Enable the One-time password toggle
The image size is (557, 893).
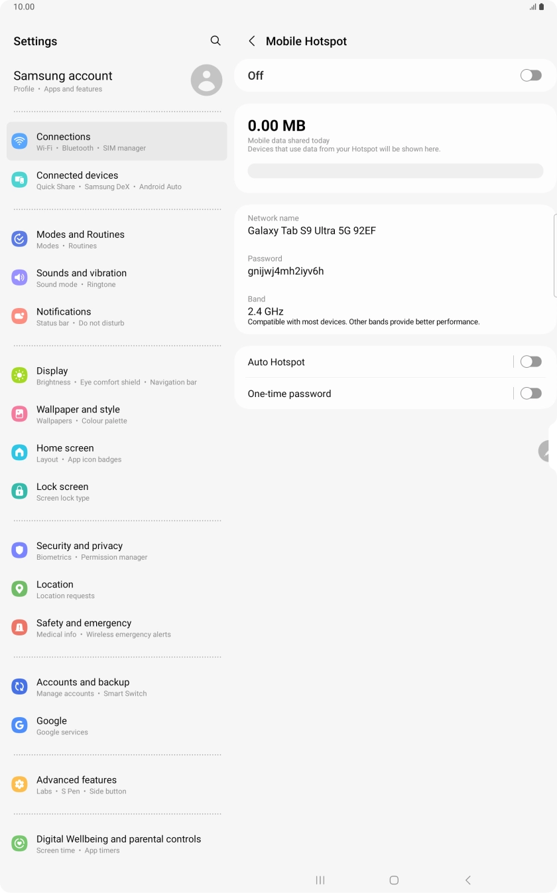531,394
